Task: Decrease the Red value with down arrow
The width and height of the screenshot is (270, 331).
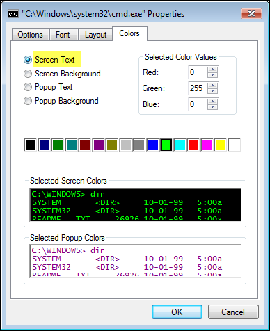Action: coord(213,75)
